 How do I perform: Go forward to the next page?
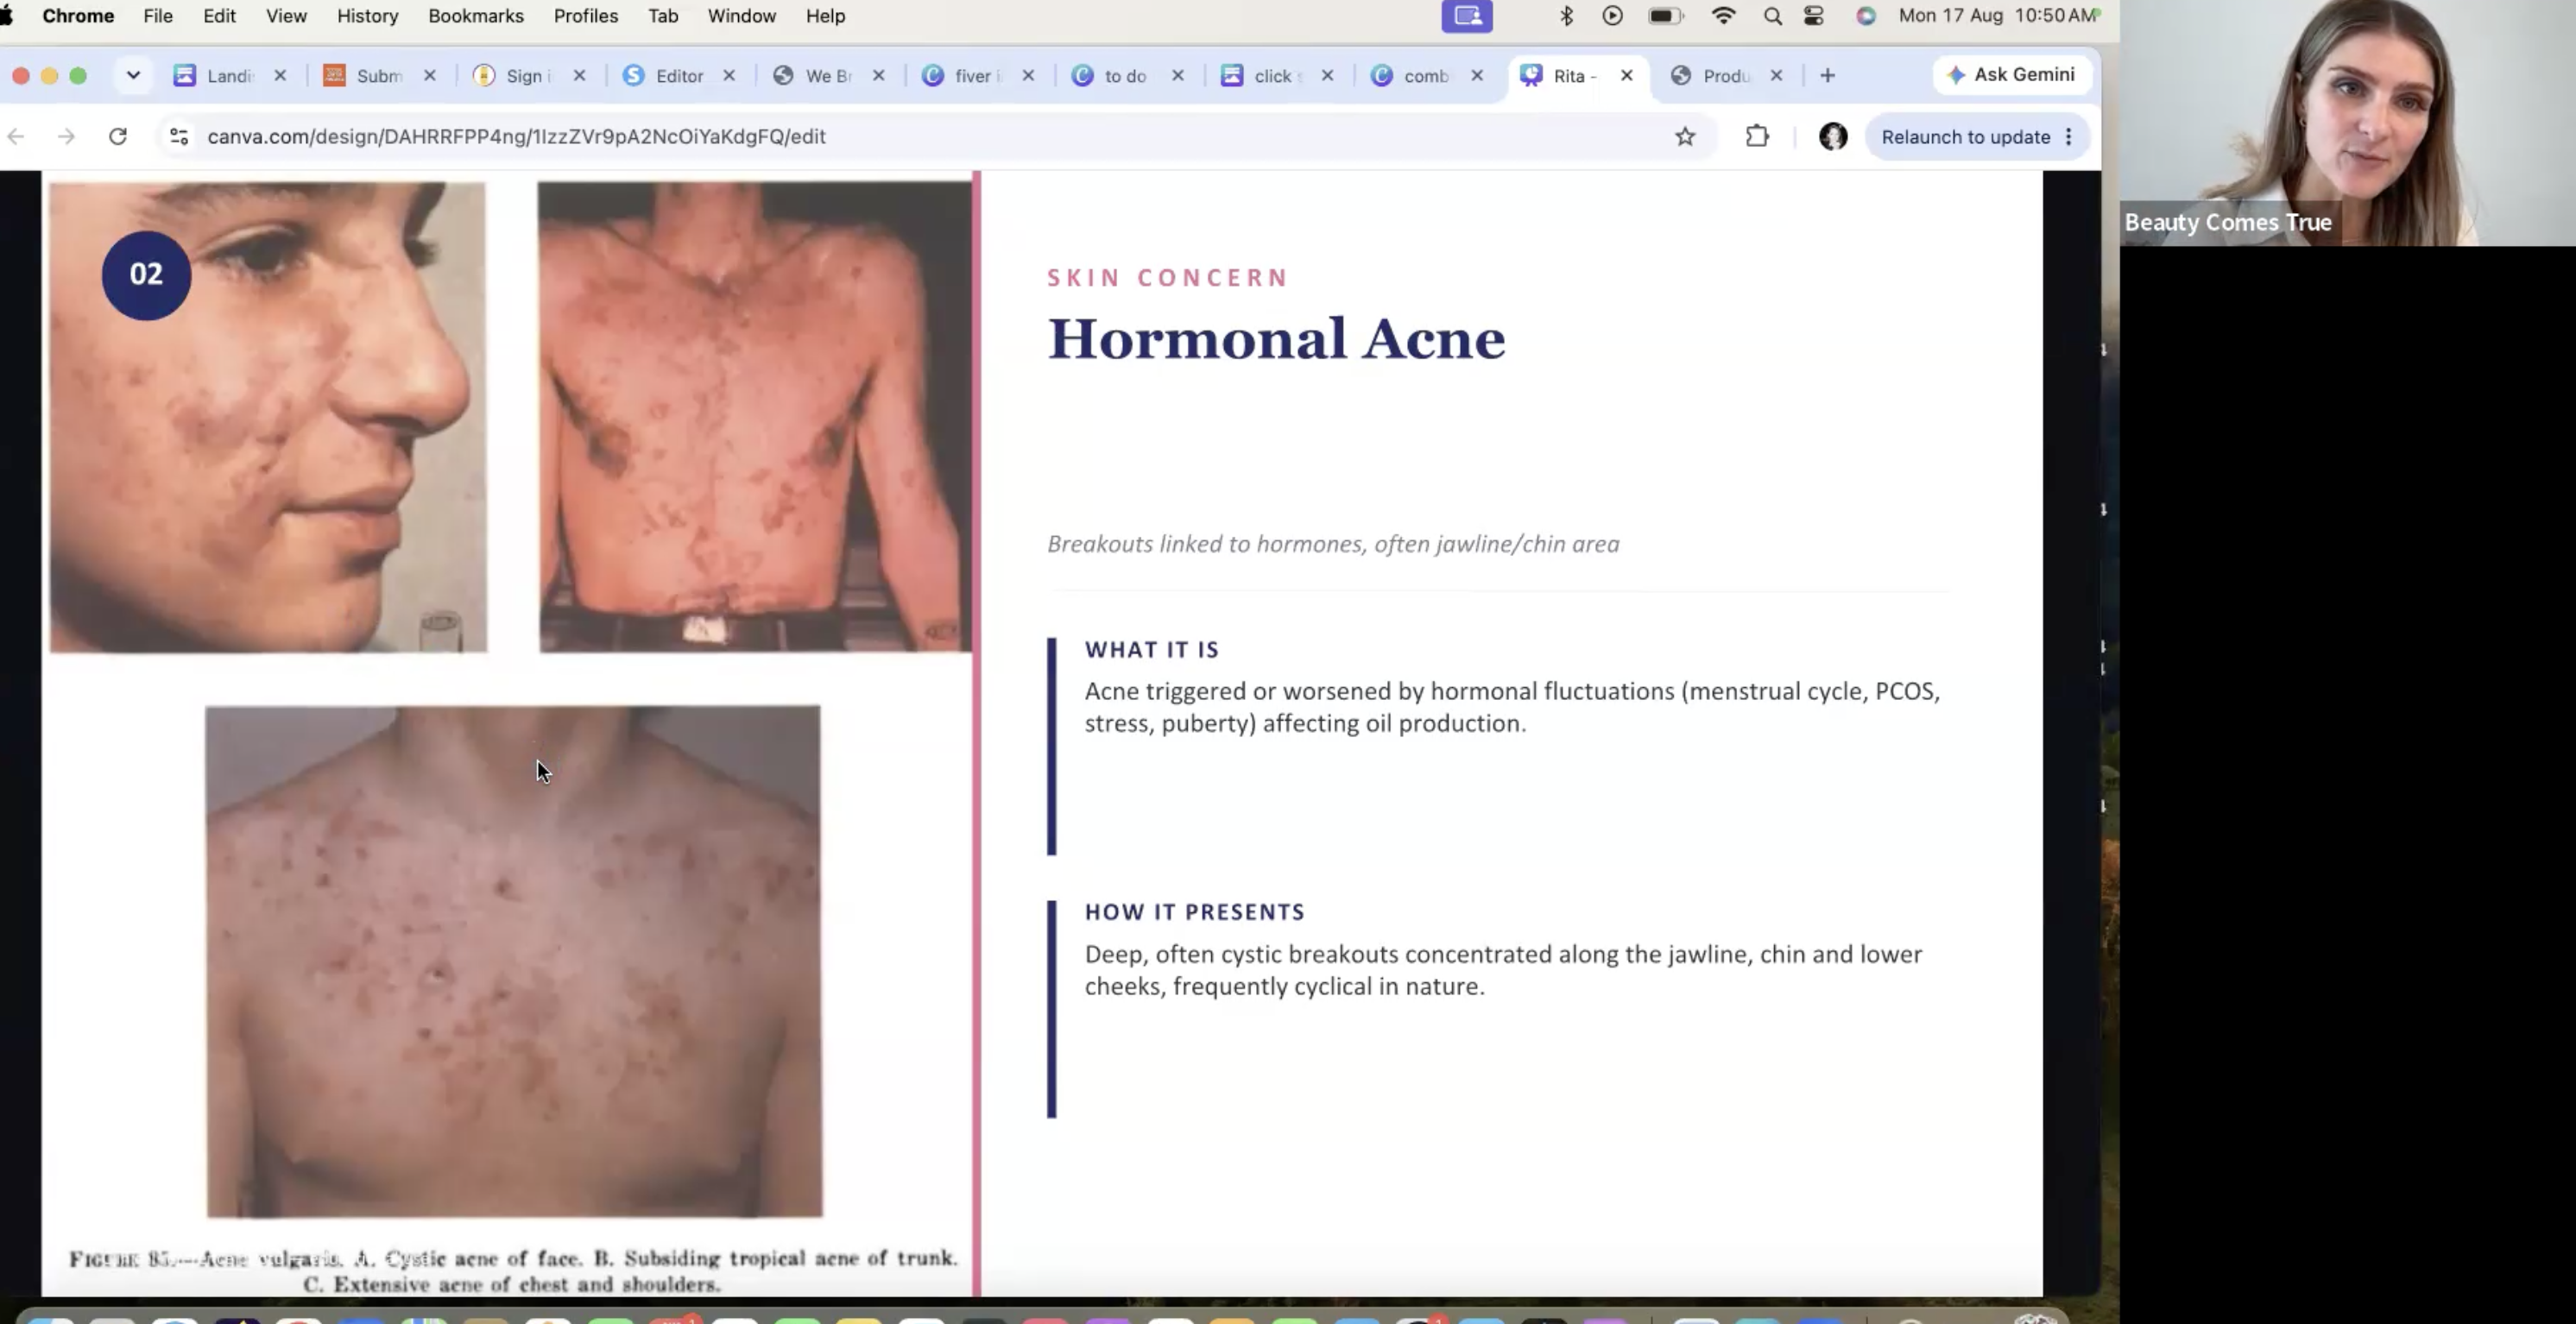tap(66, 137)
